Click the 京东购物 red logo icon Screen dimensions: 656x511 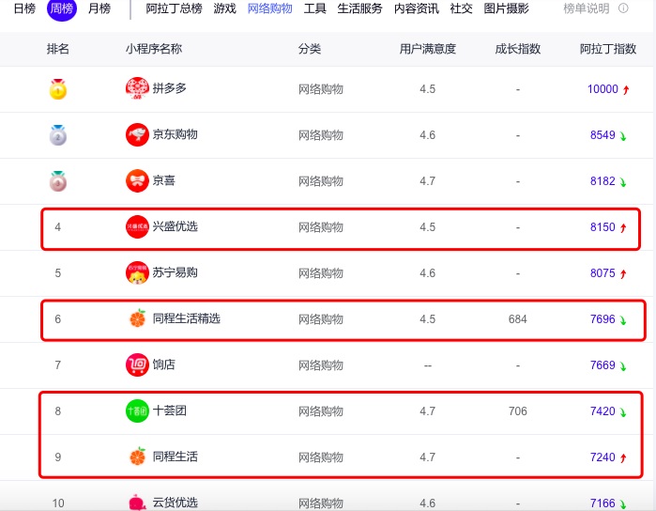[137, 134]
